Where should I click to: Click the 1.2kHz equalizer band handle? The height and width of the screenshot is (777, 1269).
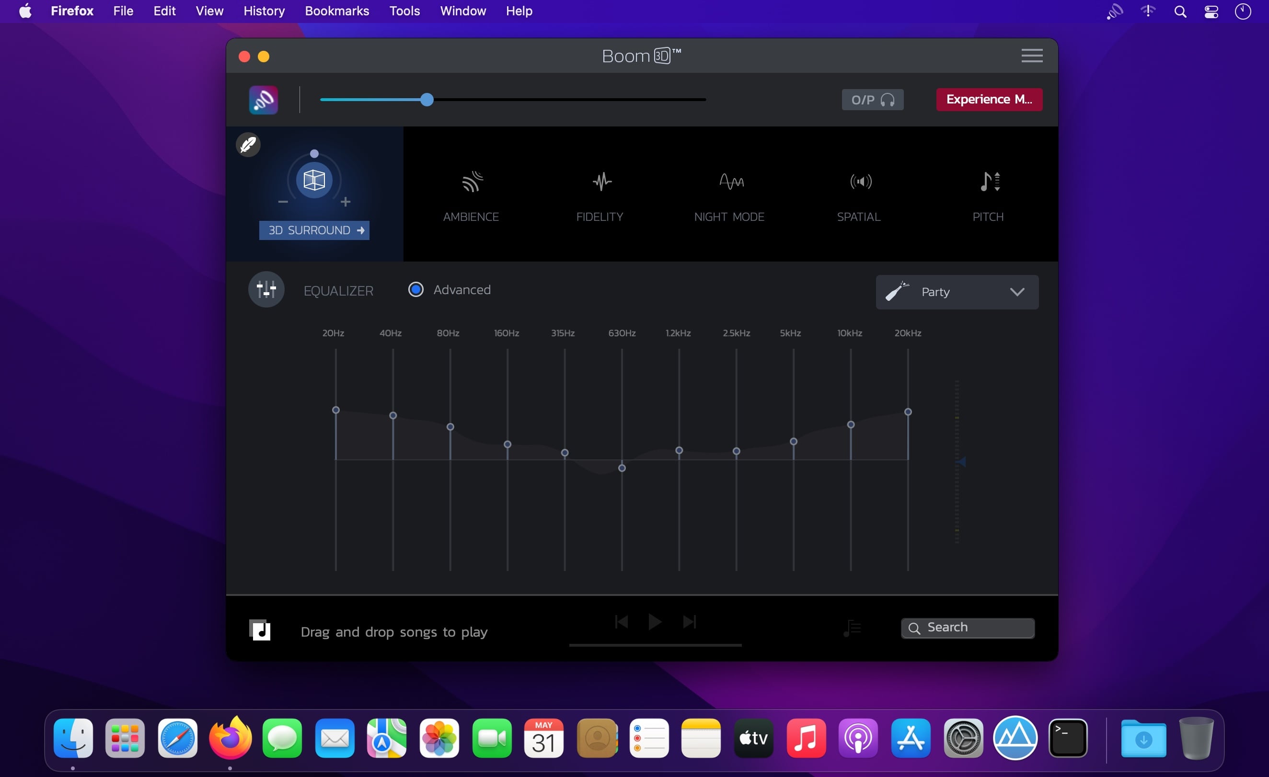[x=679, y=450]
